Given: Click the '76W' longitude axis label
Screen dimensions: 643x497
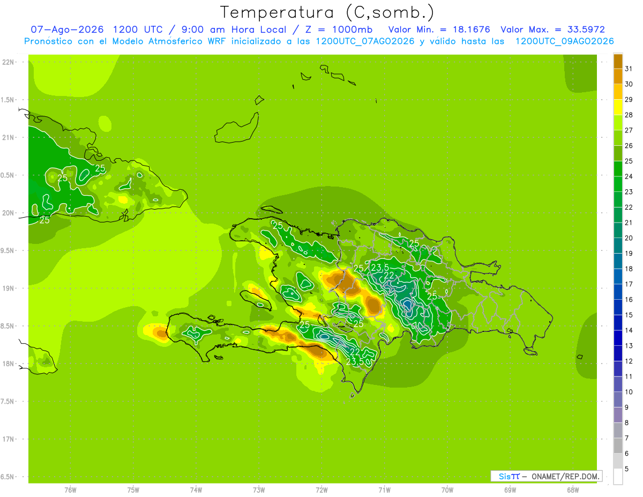Looking at the screenshot, I should [70, 490].
